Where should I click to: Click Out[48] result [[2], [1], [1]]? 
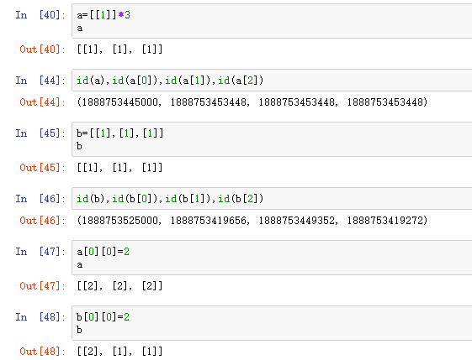coord(119,351)
